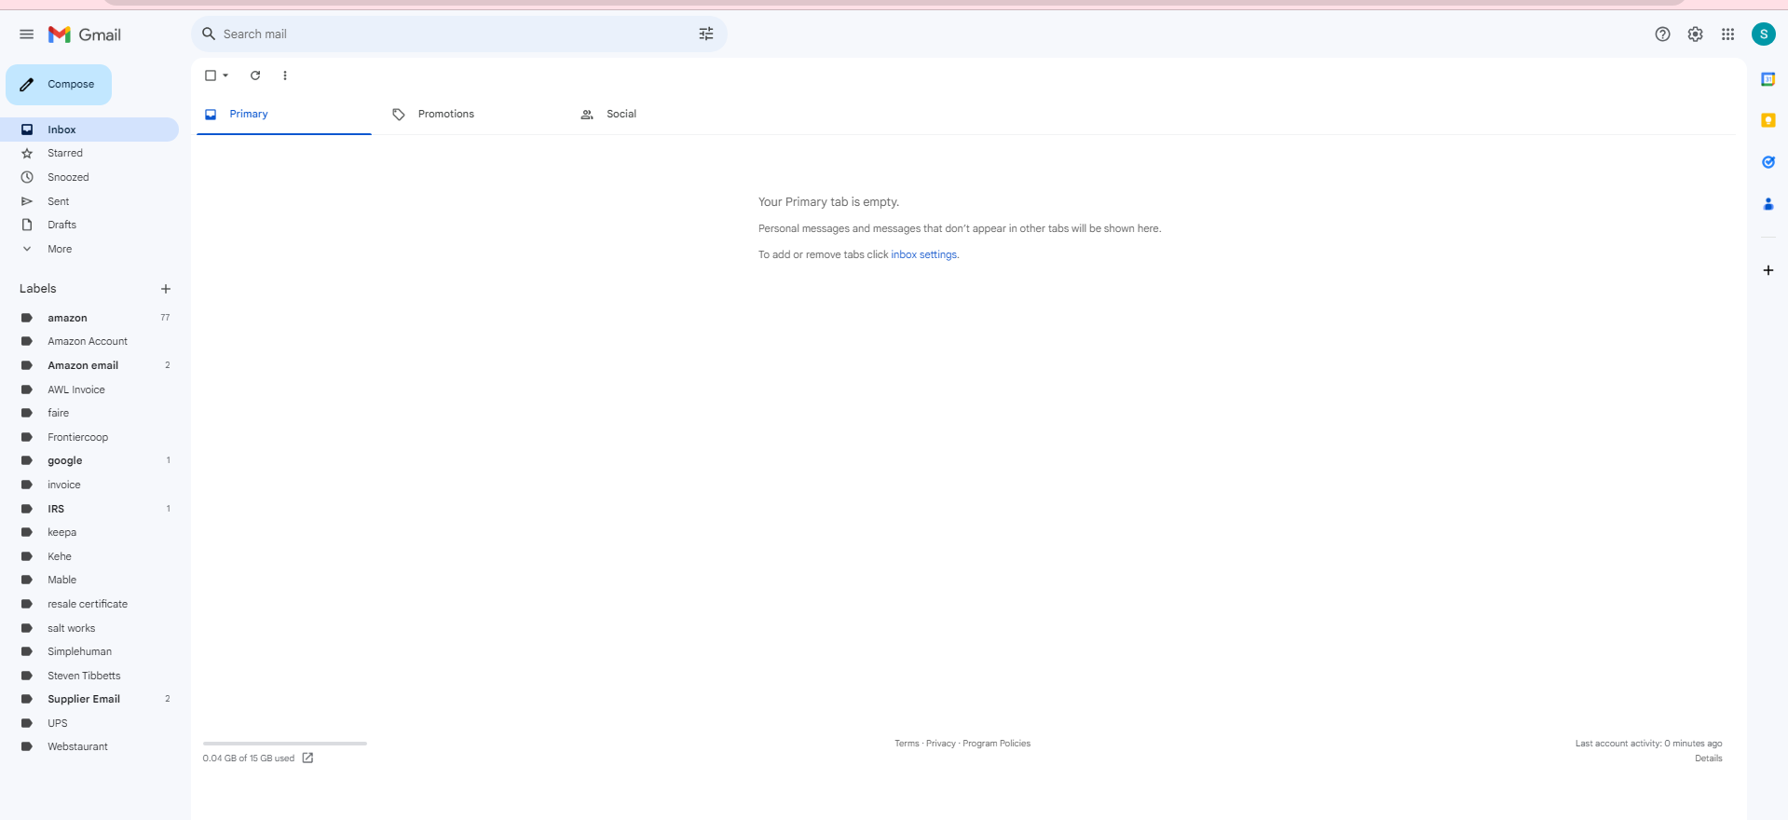Click the storage usage progress bar

pyautogui.click(x=285, y=744)
